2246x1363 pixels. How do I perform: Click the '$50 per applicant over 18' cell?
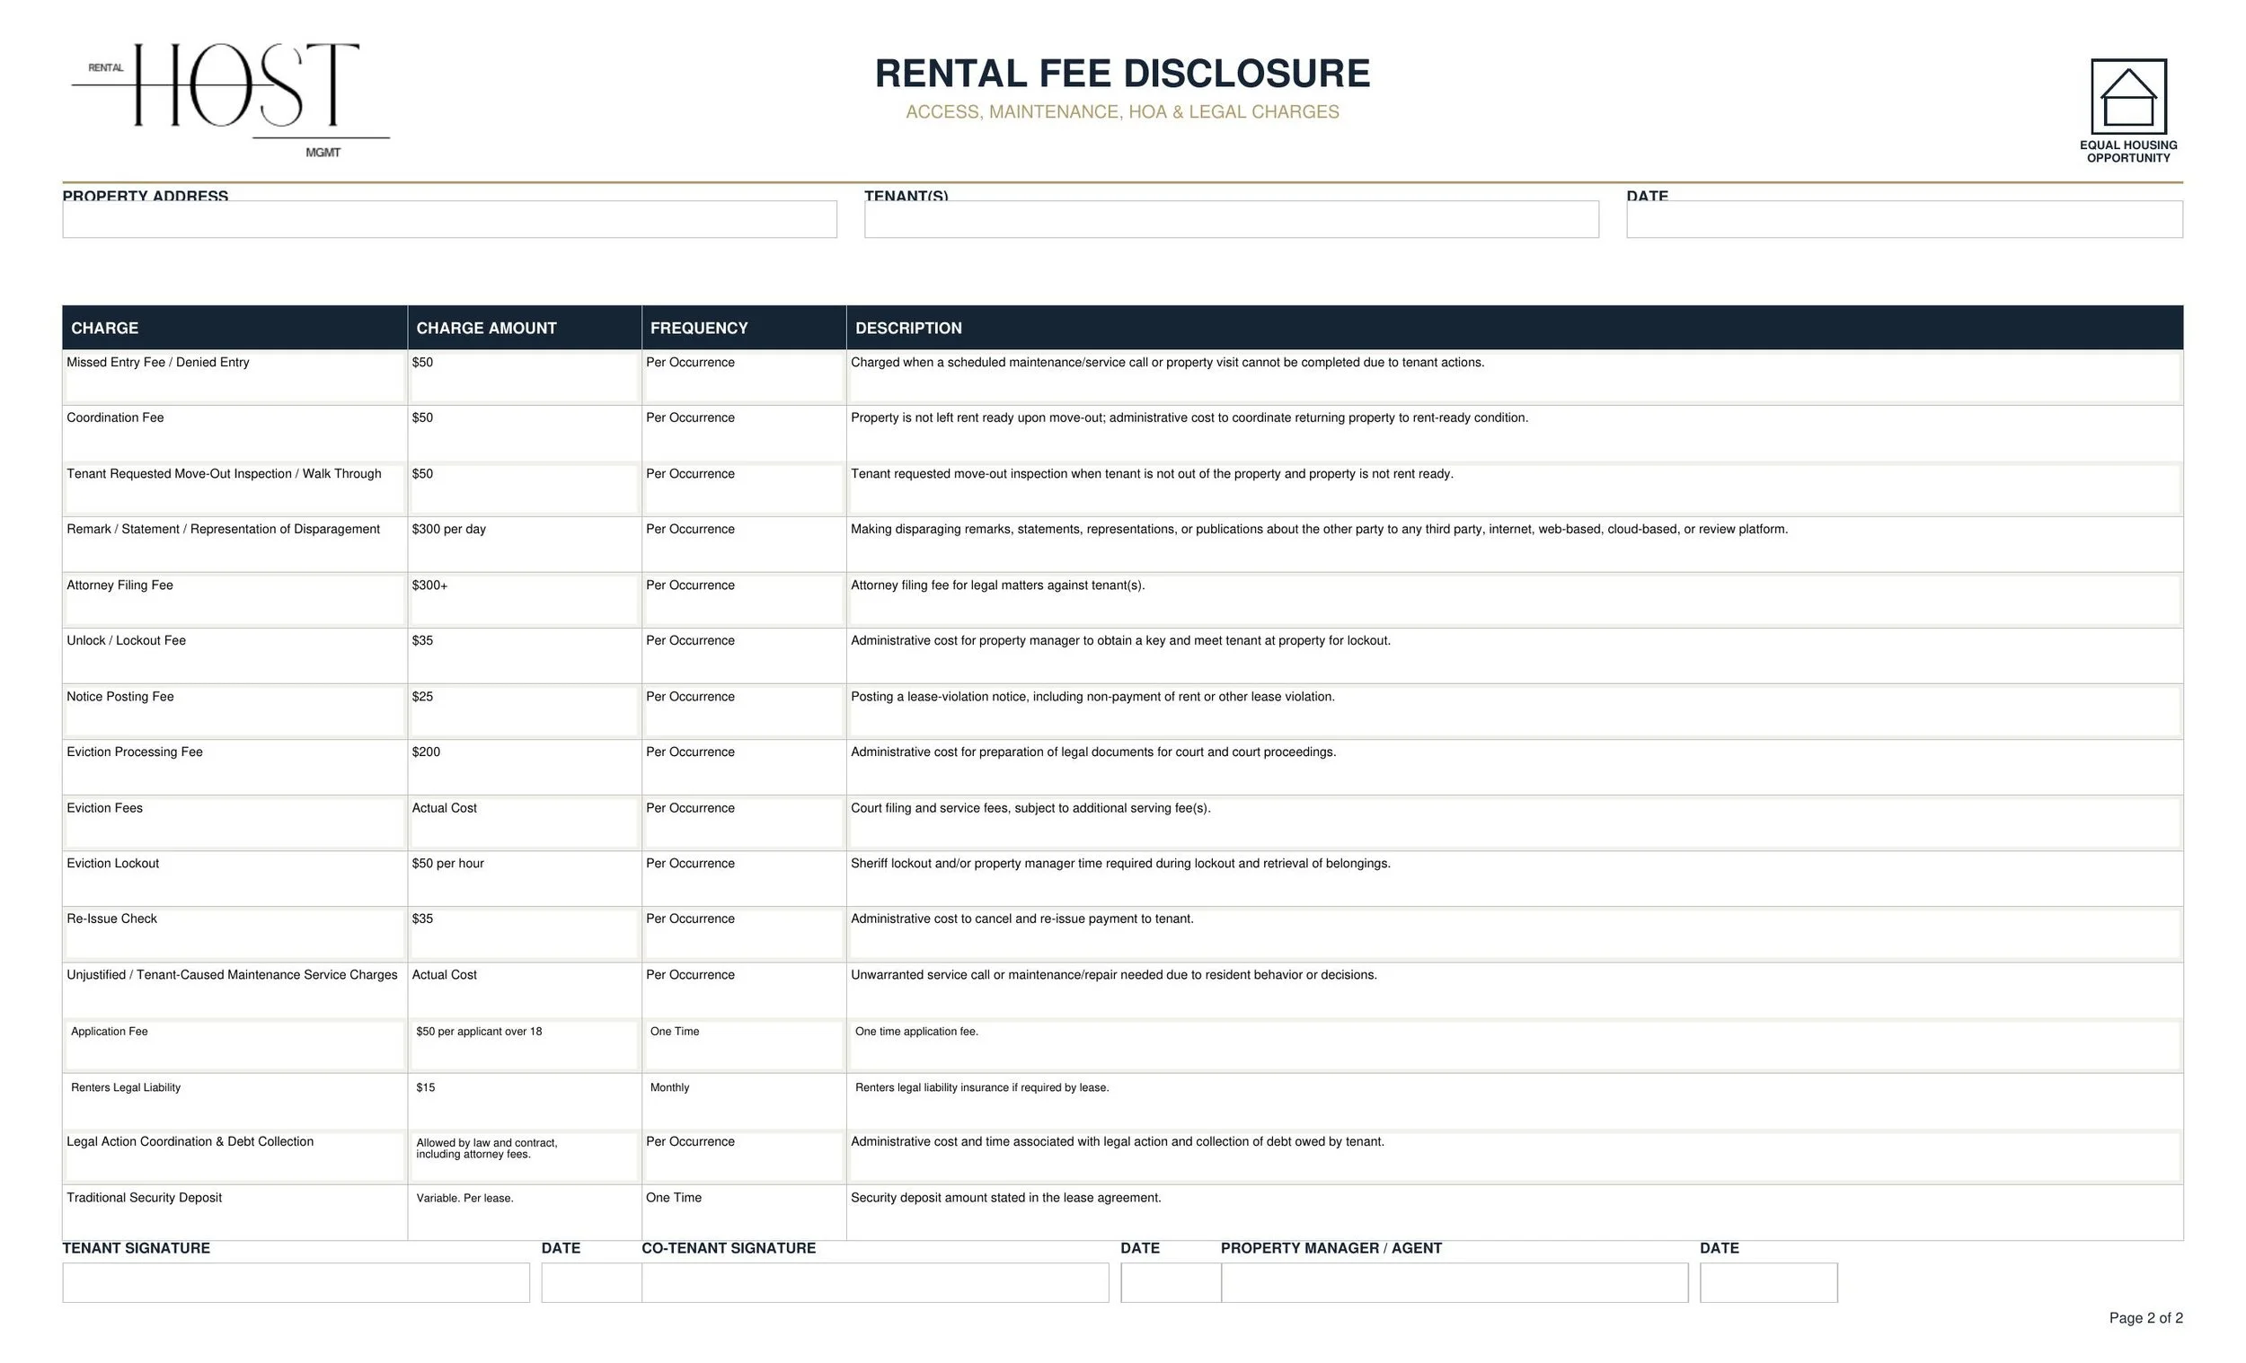pyautogui.click(x=525, y=1045)
